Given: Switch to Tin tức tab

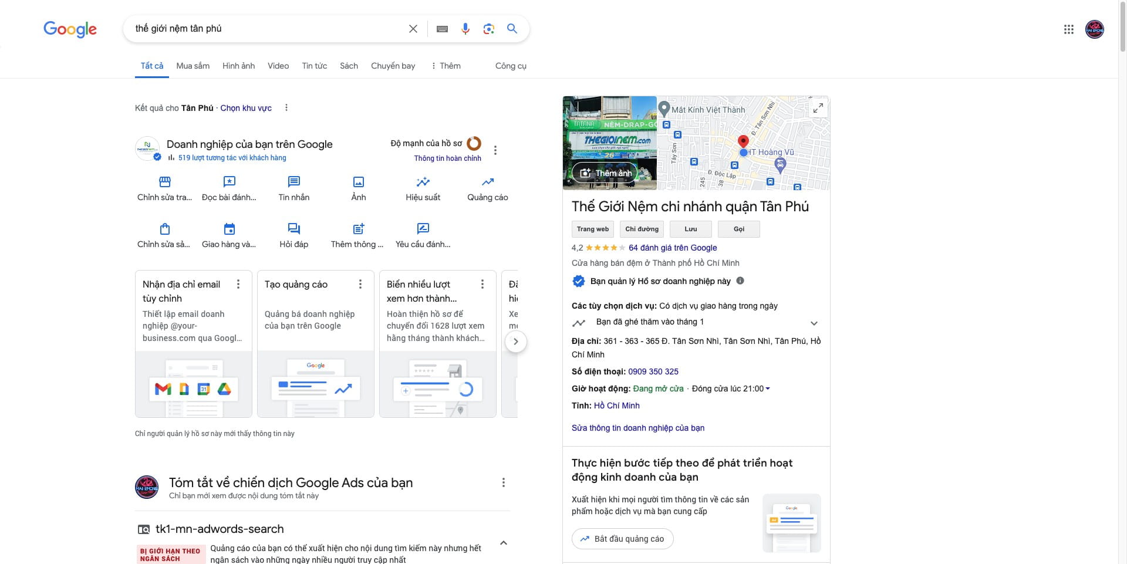Looking at the screenshot, I should click(x=315, y=66).
